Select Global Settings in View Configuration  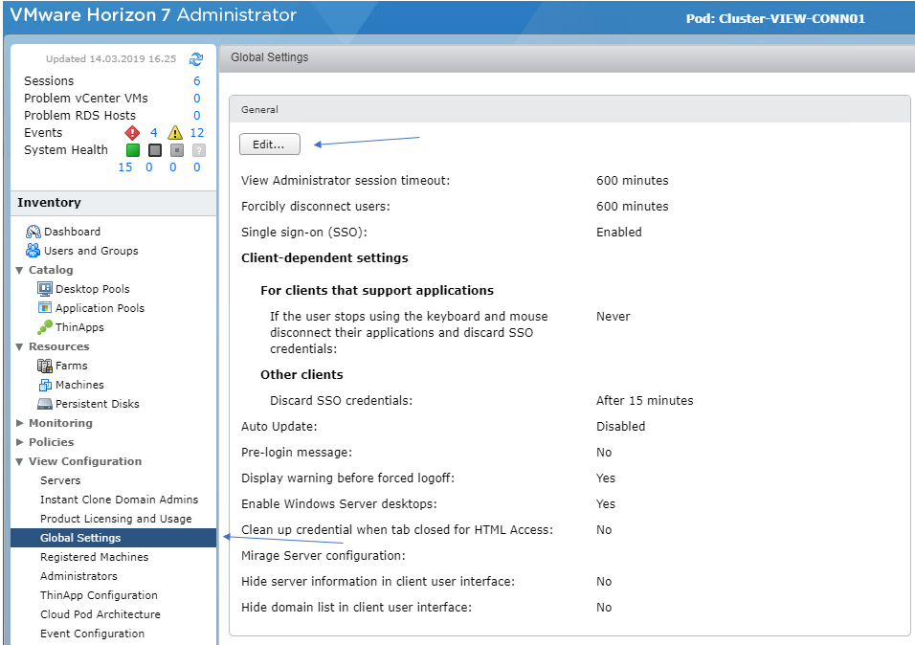click(x=80, y=538)
